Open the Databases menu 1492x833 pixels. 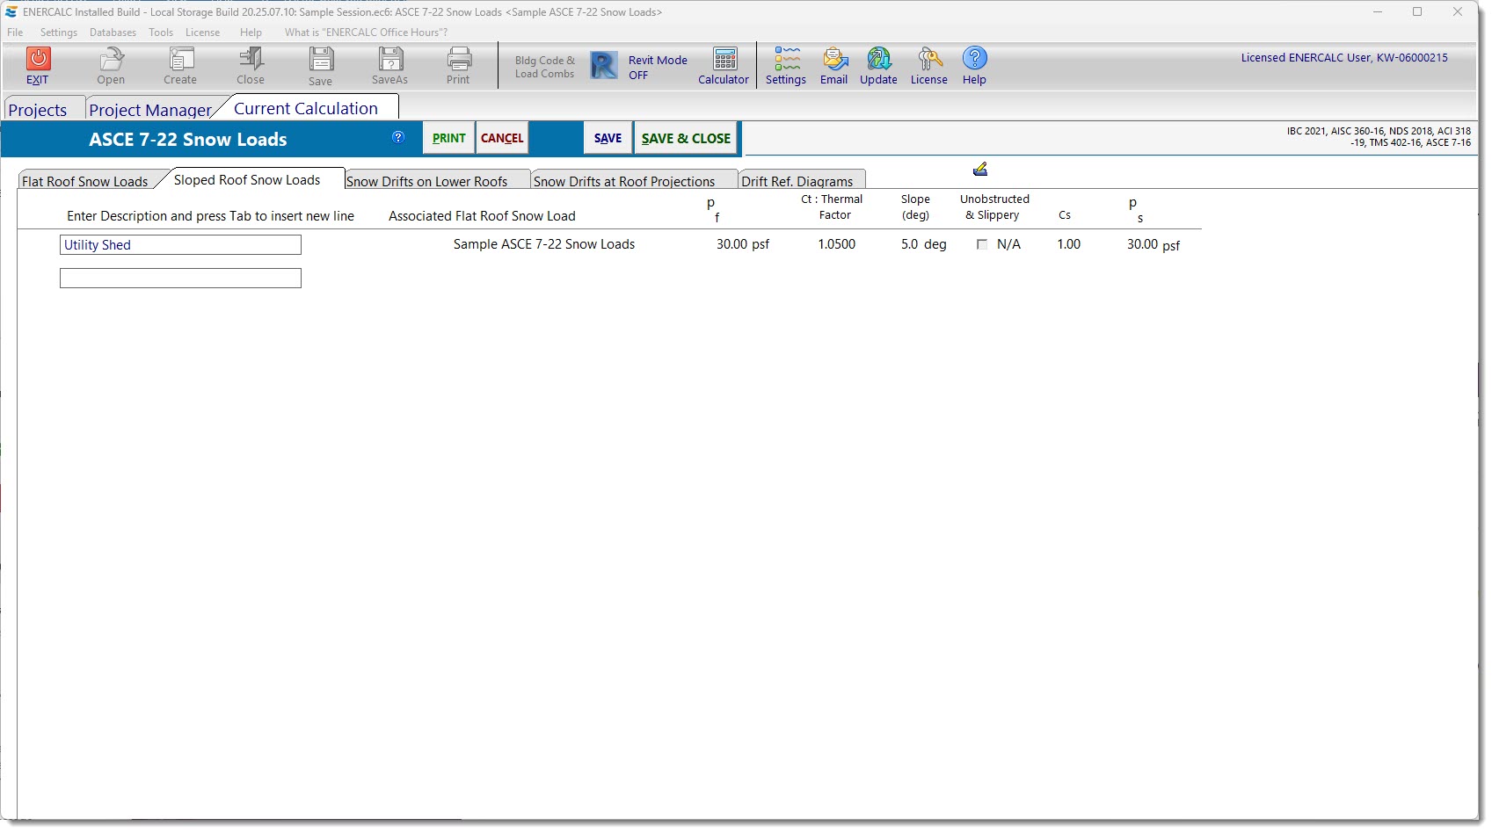(x=113, y=33)
